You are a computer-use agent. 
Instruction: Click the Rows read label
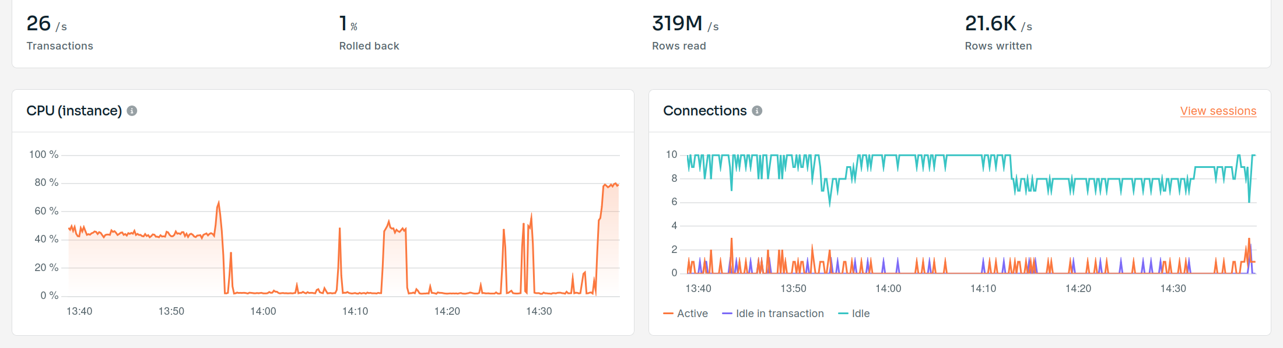(x=679, y=46)
